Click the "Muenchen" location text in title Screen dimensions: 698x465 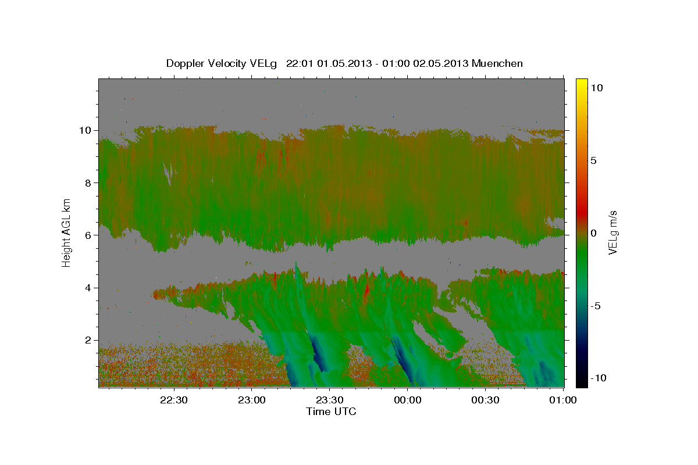(497, 63)
